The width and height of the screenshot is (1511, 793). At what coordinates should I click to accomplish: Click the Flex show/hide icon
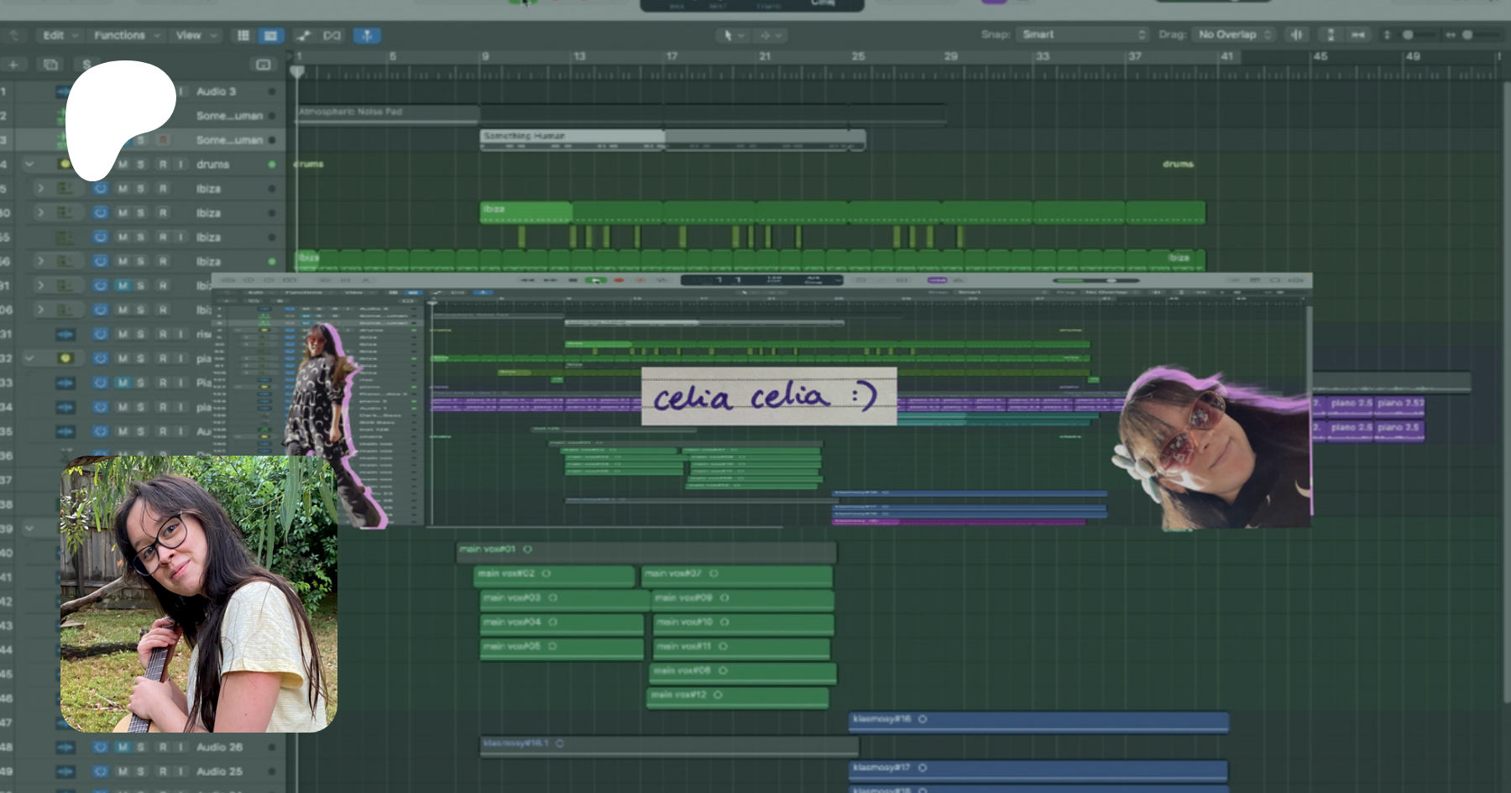332,35
